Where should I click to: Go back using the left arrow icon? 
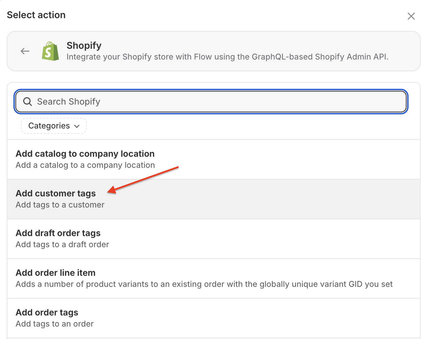tap(25, 51)
